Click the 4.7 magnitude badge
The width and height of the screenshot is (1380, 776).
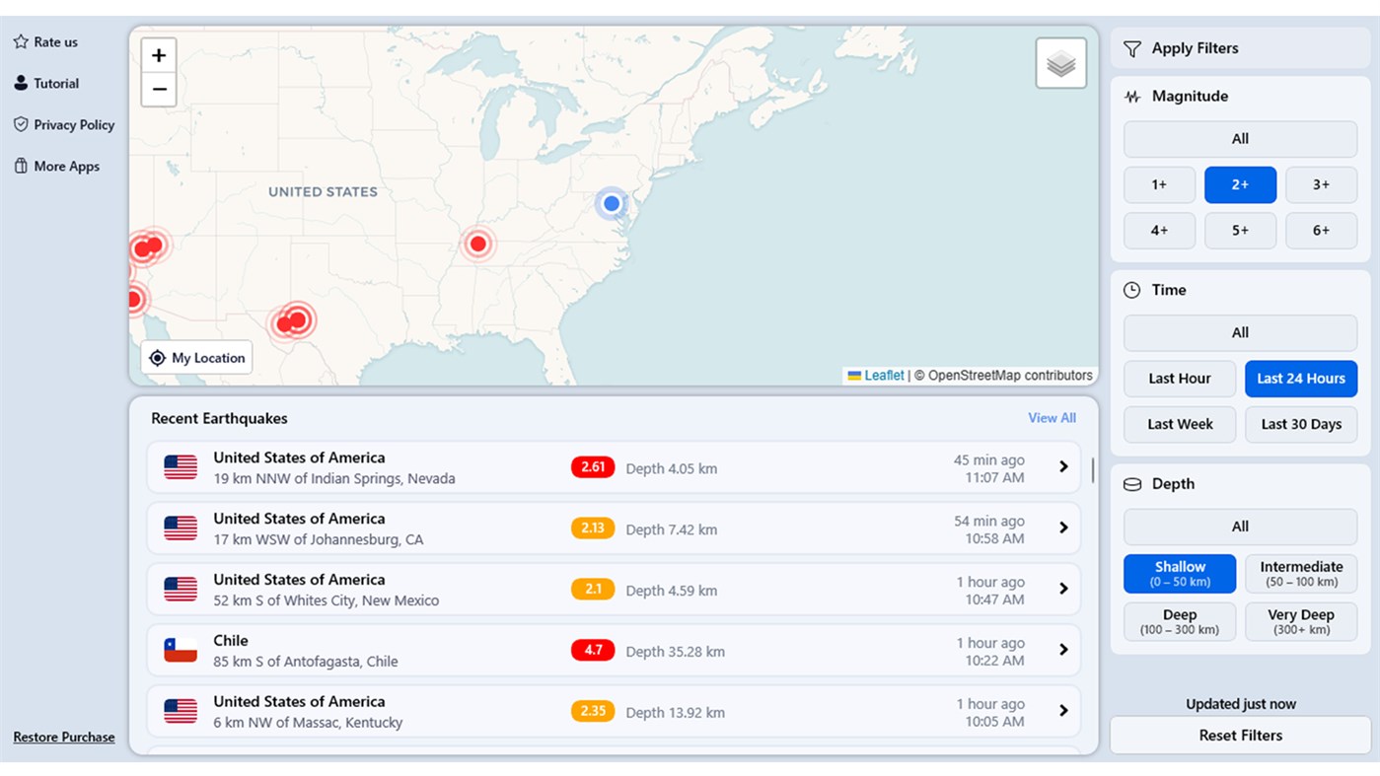pos(593,651)
